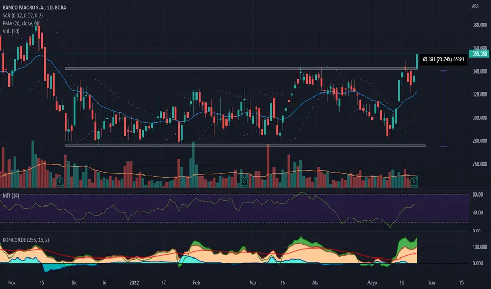
Task: Click the 260.000 price axis label
Action: (x=480, y=164)
